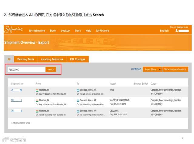Switch to the Pending Tasks tab

pyautogui.click(x=26, y=59)
